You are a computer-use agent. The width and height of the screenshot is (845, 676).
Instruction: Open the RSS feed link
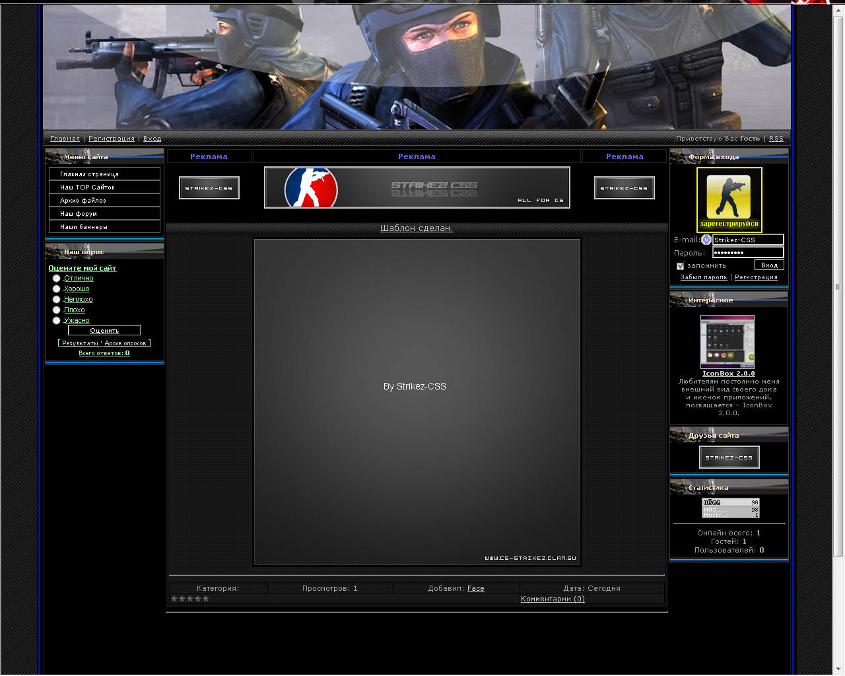point(776,139)
